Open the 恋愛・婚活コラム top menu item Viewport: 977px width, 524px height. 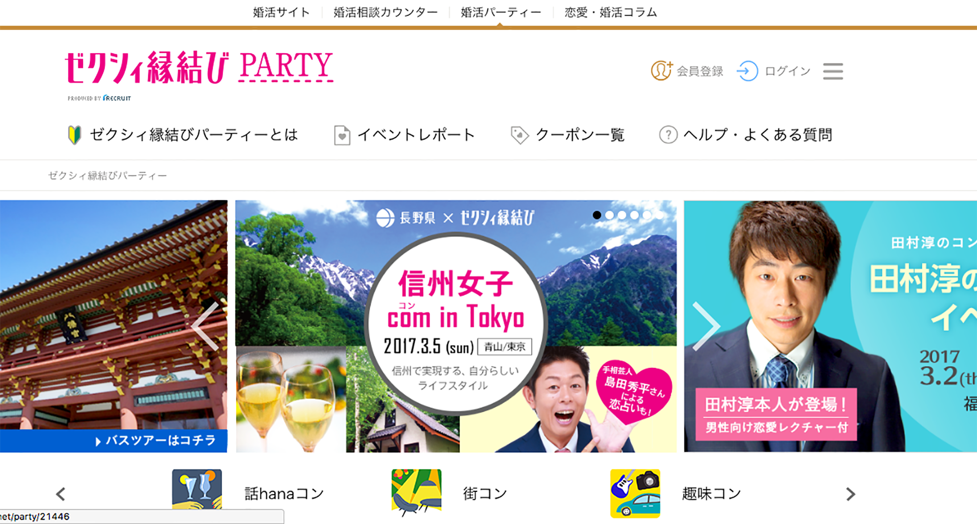click(611, 12)
